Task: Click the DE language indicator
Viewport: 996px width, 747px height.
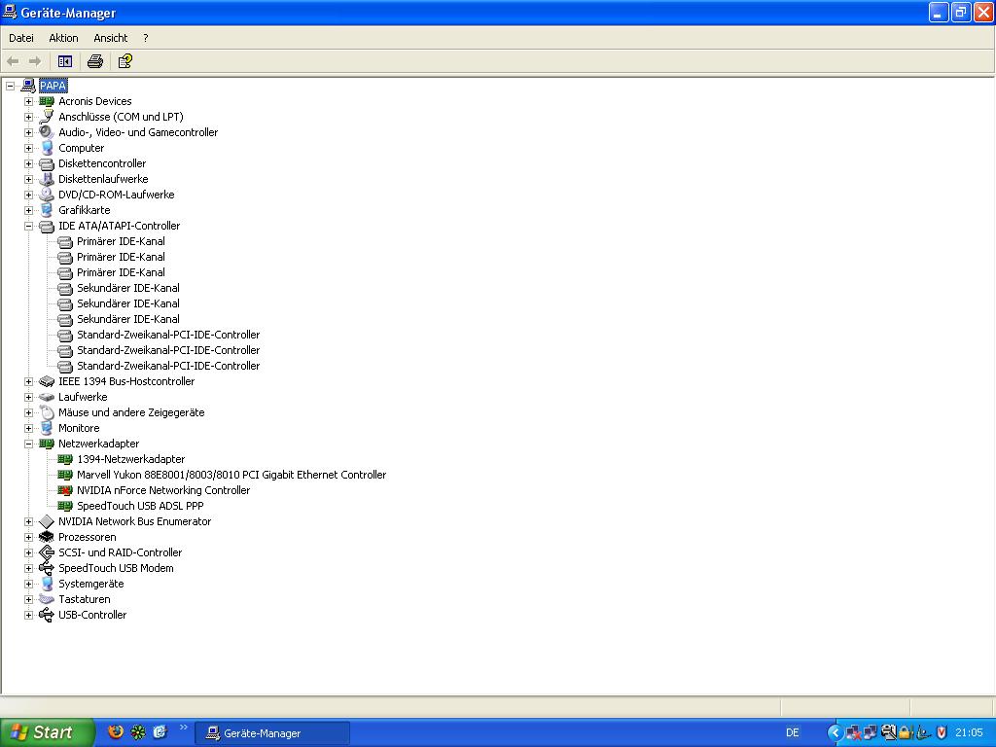Action: (792, 732)
